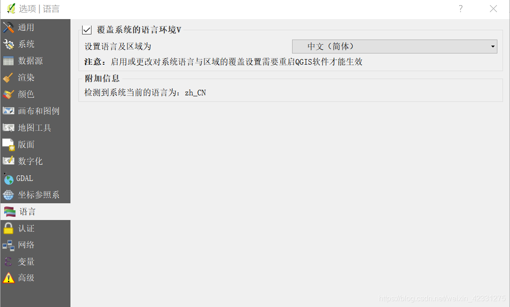Uncheck 覆盖系统的语言环境 checkbox
This screenshot has width=510, height=307.
[87, 30]
